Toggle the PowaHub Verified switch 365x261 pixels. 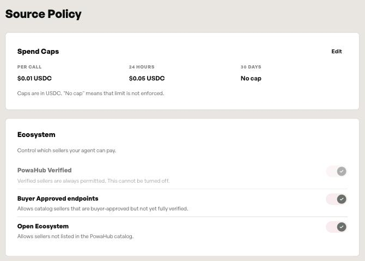click(336, 171)
